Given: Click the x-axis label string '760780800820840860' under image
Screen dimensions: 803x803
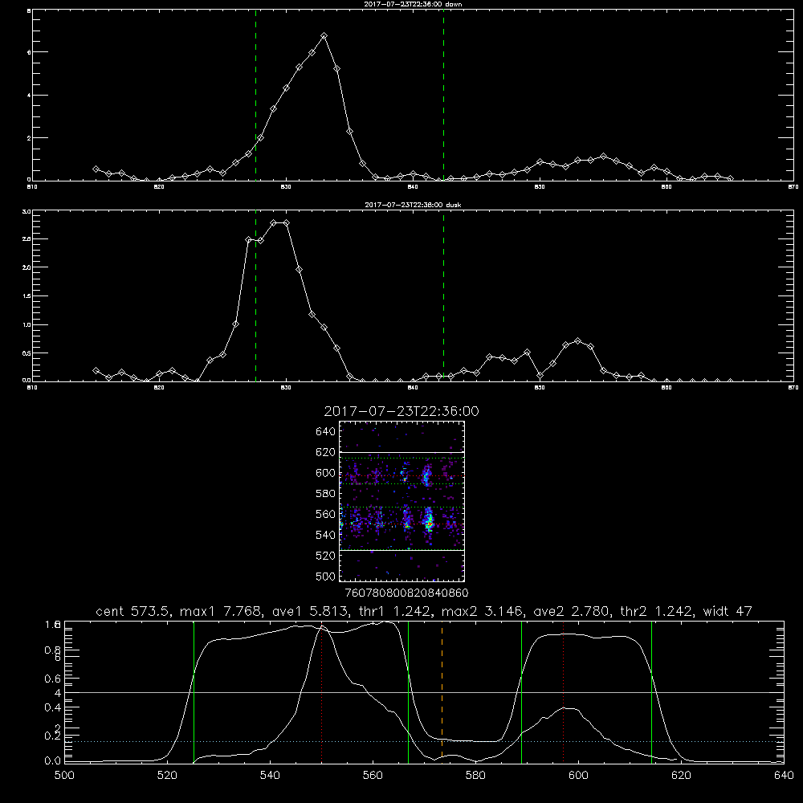Looking at the screenshot, I should pos(406,593).
